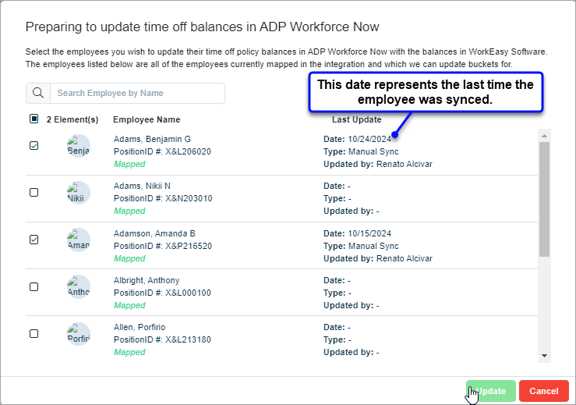Click the Last Update column header
This screenshot has width=576, height=405.
coord(357,119)
